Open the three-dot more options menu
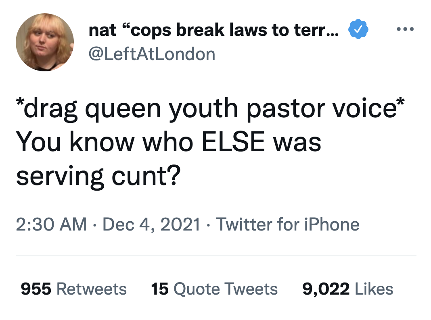 405,29
